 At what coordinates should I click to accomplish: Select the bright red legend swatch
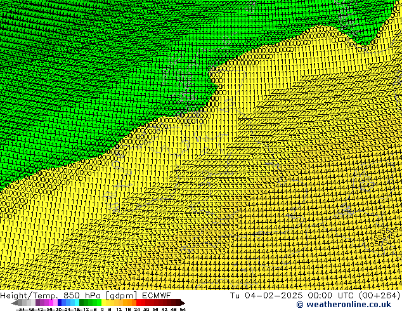pos(138,302)
